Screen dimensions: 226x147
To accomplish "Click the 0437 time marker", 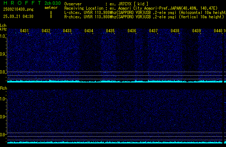I will 153,31.
